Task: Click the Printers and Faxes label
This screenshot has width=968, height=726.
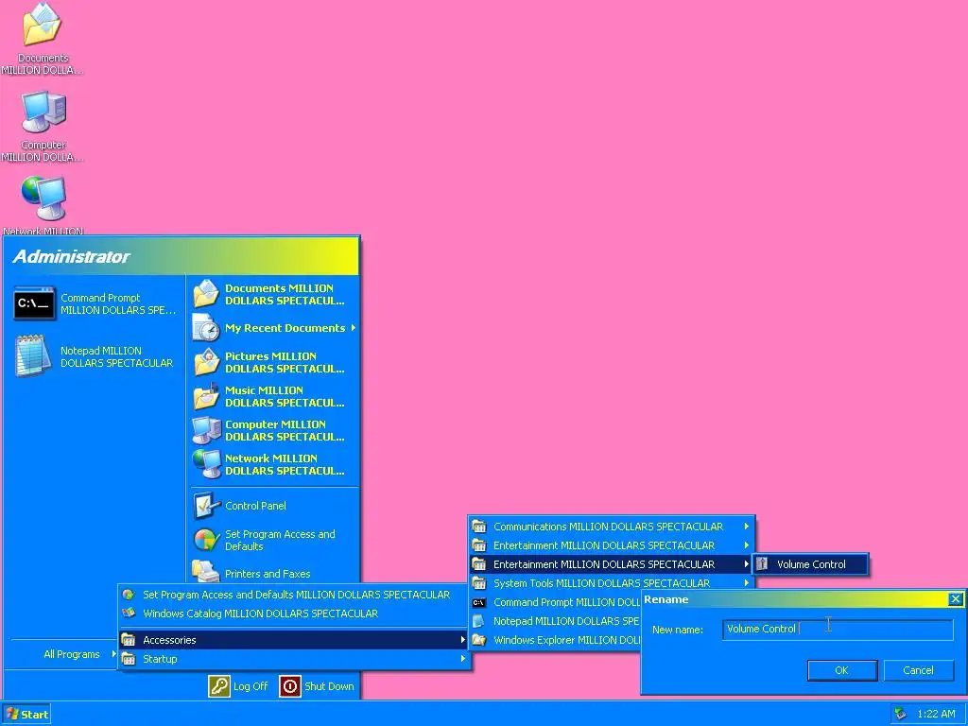Action: 268,574
